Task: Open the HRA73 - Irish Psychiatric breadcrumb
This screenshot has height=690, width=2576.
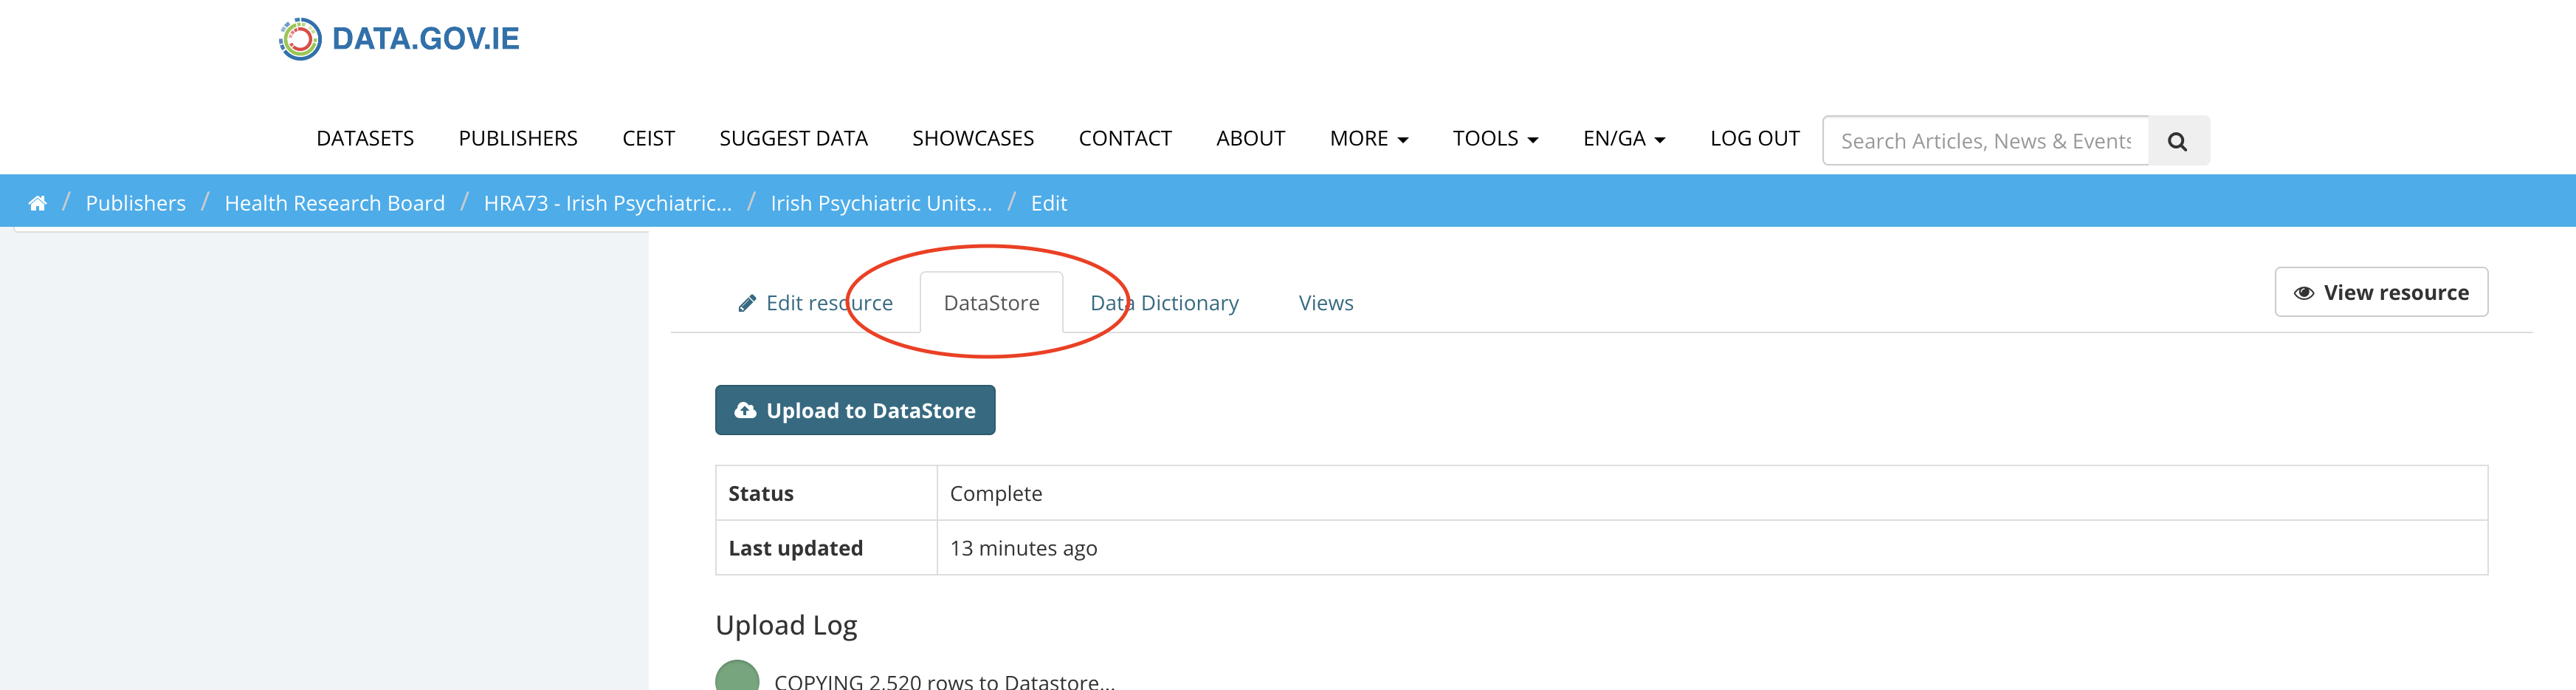Action: click(x=607, y=203)
